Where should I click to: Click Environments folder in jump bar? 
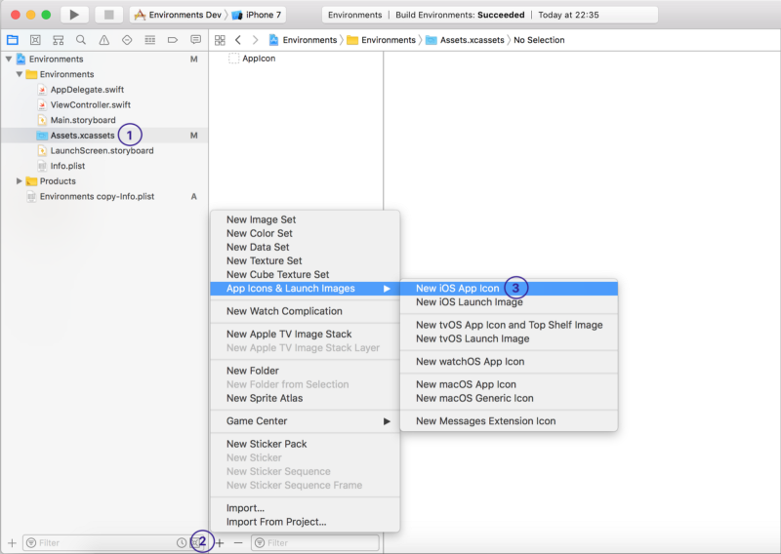point(381,40)
